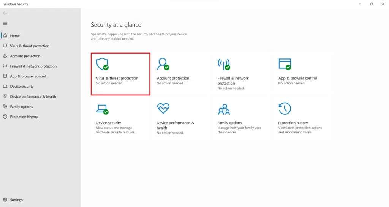Click the App & browser window icon in sidebar
The image size is (389, 207).
(5, 76)
